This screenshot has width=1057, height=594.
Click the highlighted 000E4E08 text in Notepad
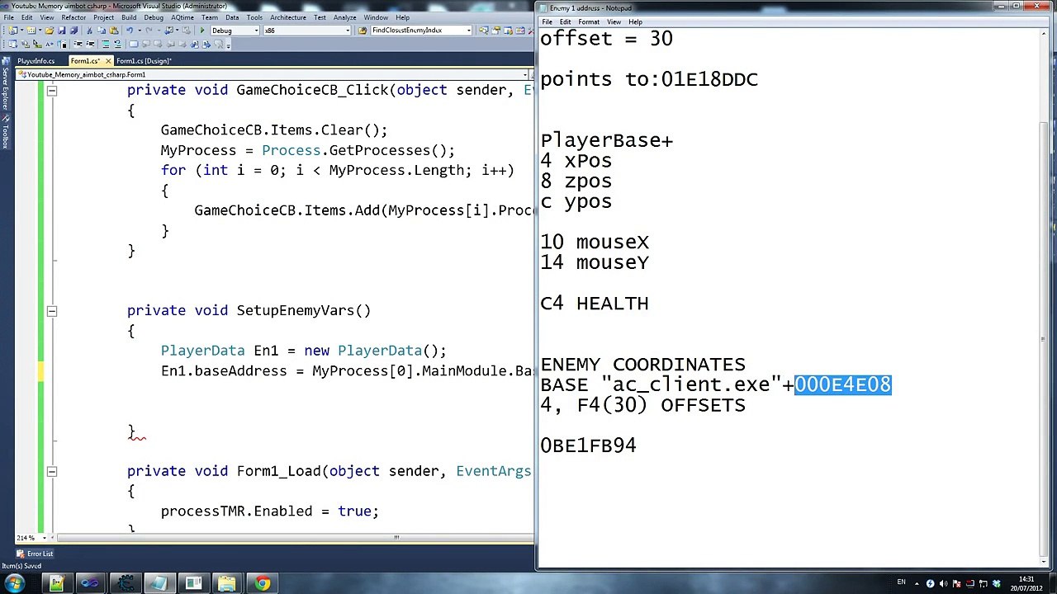843,384
